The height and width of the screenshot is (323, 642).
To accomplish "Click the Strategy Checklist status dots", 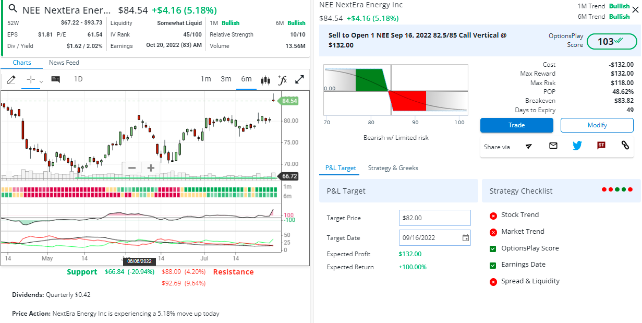I will 617,189.
